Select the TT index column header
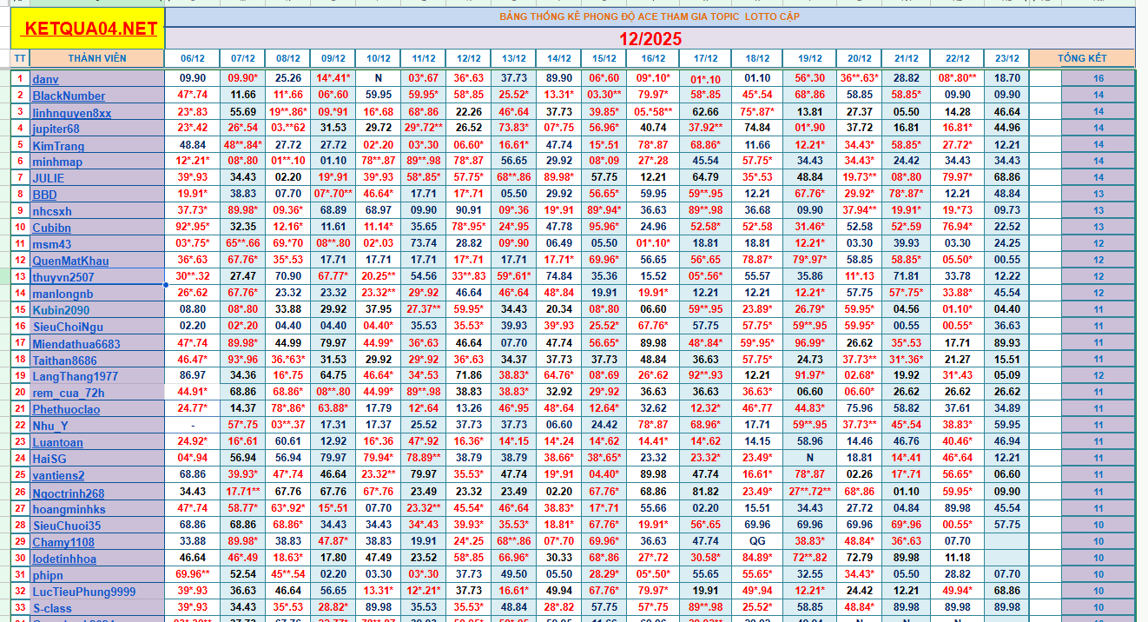 (20, 58)
